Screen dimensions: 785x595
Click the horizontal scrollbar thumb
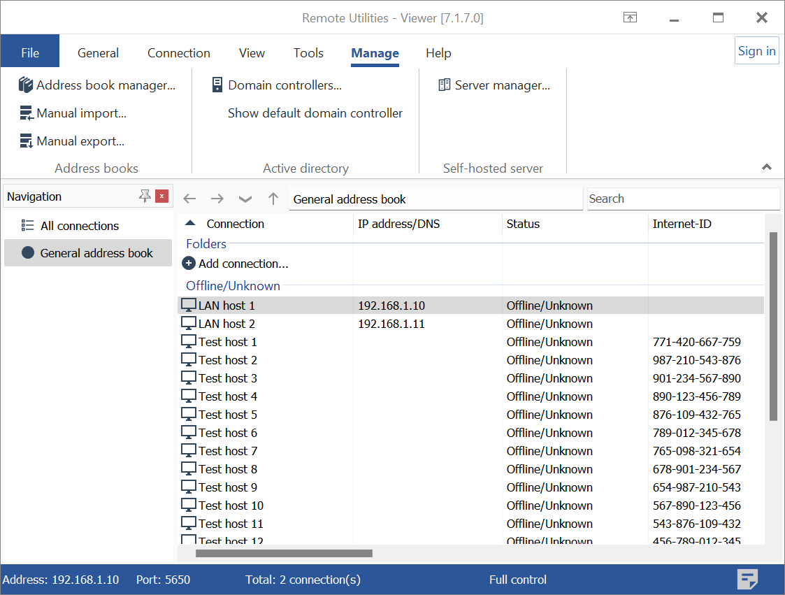tap(284, 553)
